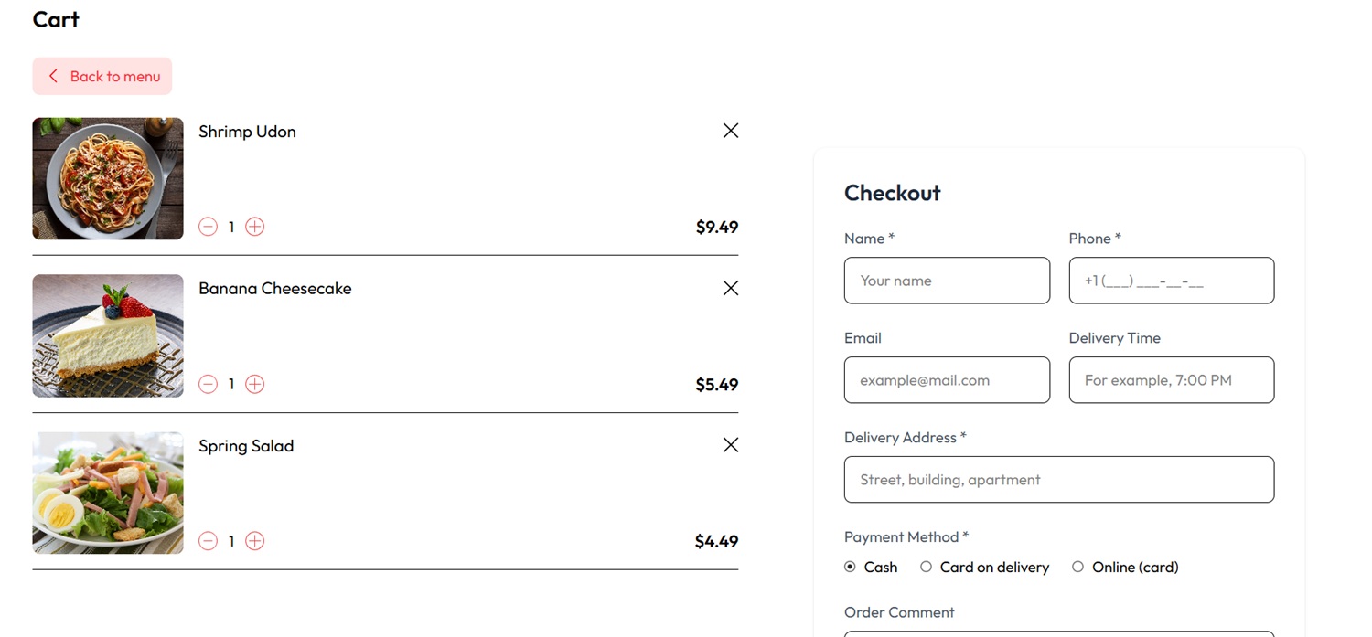Select Online (card) payment radio button

coord(1077,567)
